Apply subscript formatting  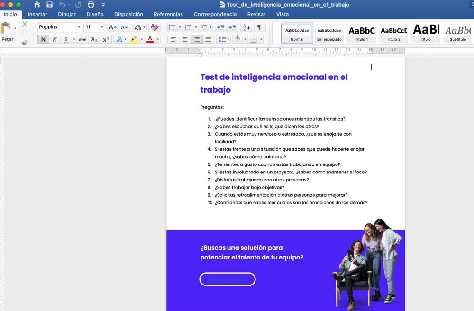click(94, 39)
